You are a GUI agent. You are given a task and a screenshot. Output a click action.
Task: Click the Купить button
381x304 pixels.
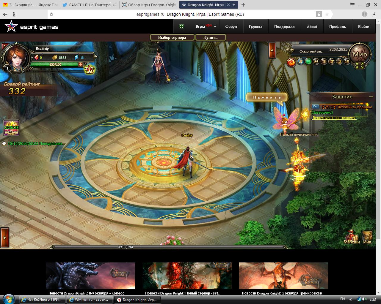[210, 37]
